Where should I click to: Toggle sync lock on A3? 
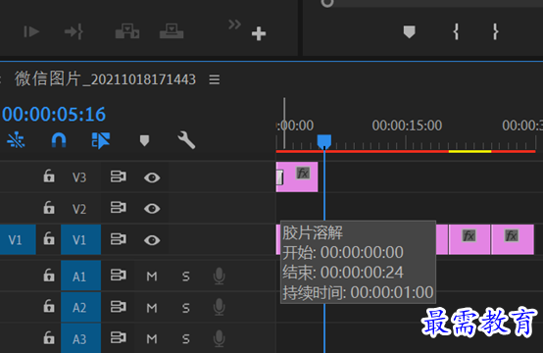(x=118, y=337)
